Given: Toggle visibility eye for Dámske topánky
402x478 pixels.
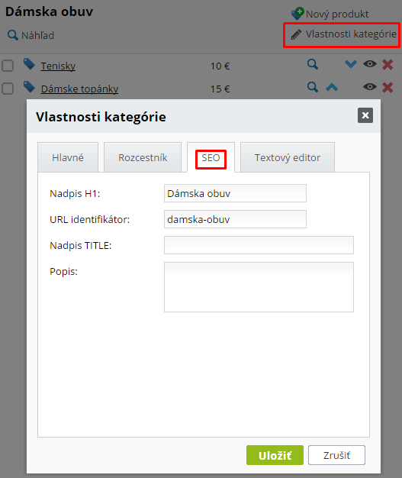Looking at the screenshot, I should point(370,87).
